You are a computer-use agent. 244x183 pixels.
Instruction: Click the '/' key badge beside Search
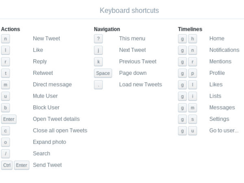pos(5,153)
